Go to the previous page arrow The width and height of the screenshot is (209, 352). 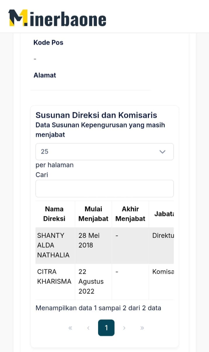coord(88,328)
